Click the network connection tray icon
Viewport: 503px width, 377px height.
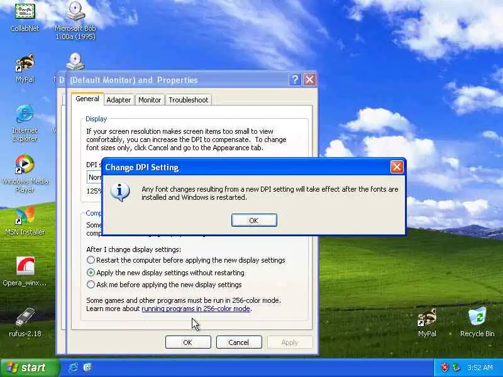[x=456, y=368]
